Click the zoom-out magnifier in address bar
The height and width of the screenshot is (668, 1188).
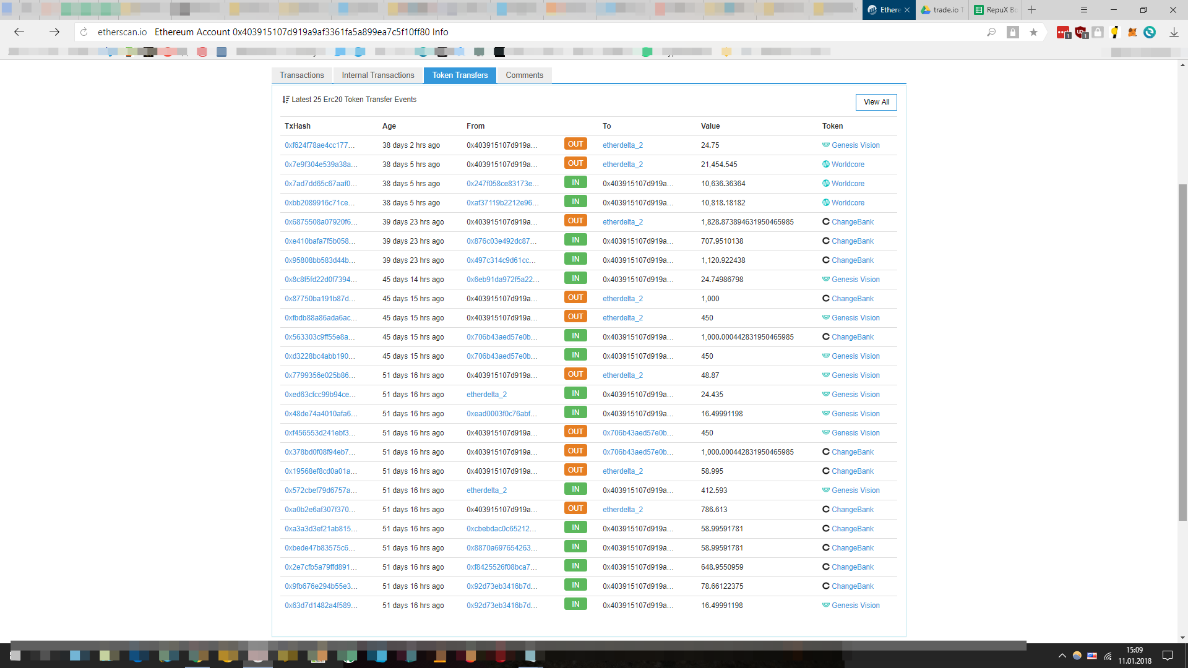coord(991,32)
